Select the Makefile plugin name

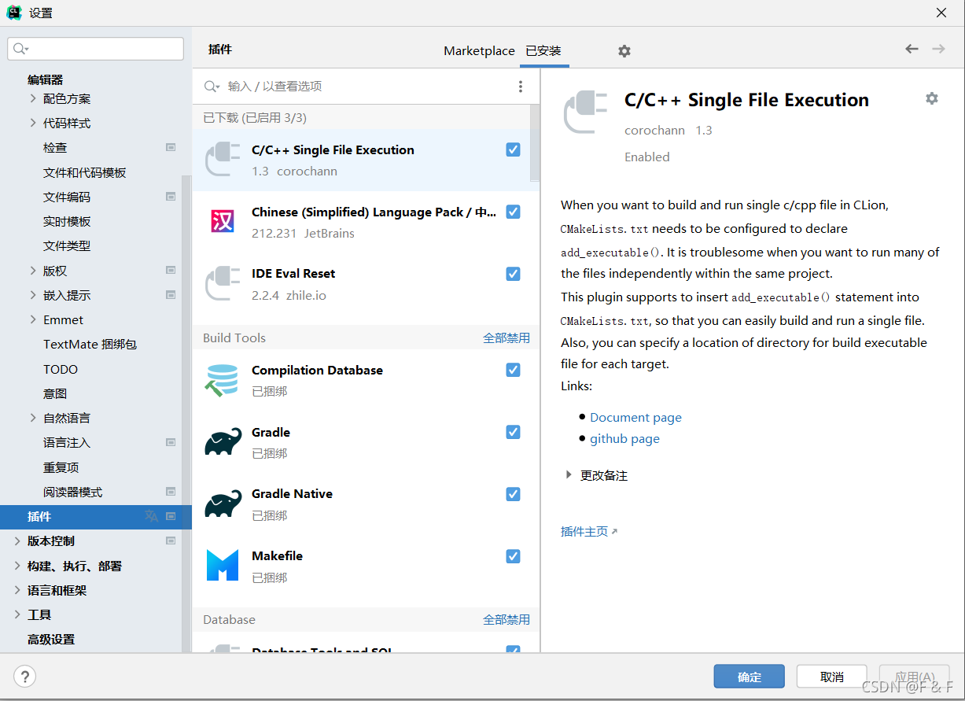pyautogui.click(x=277, y=556)
